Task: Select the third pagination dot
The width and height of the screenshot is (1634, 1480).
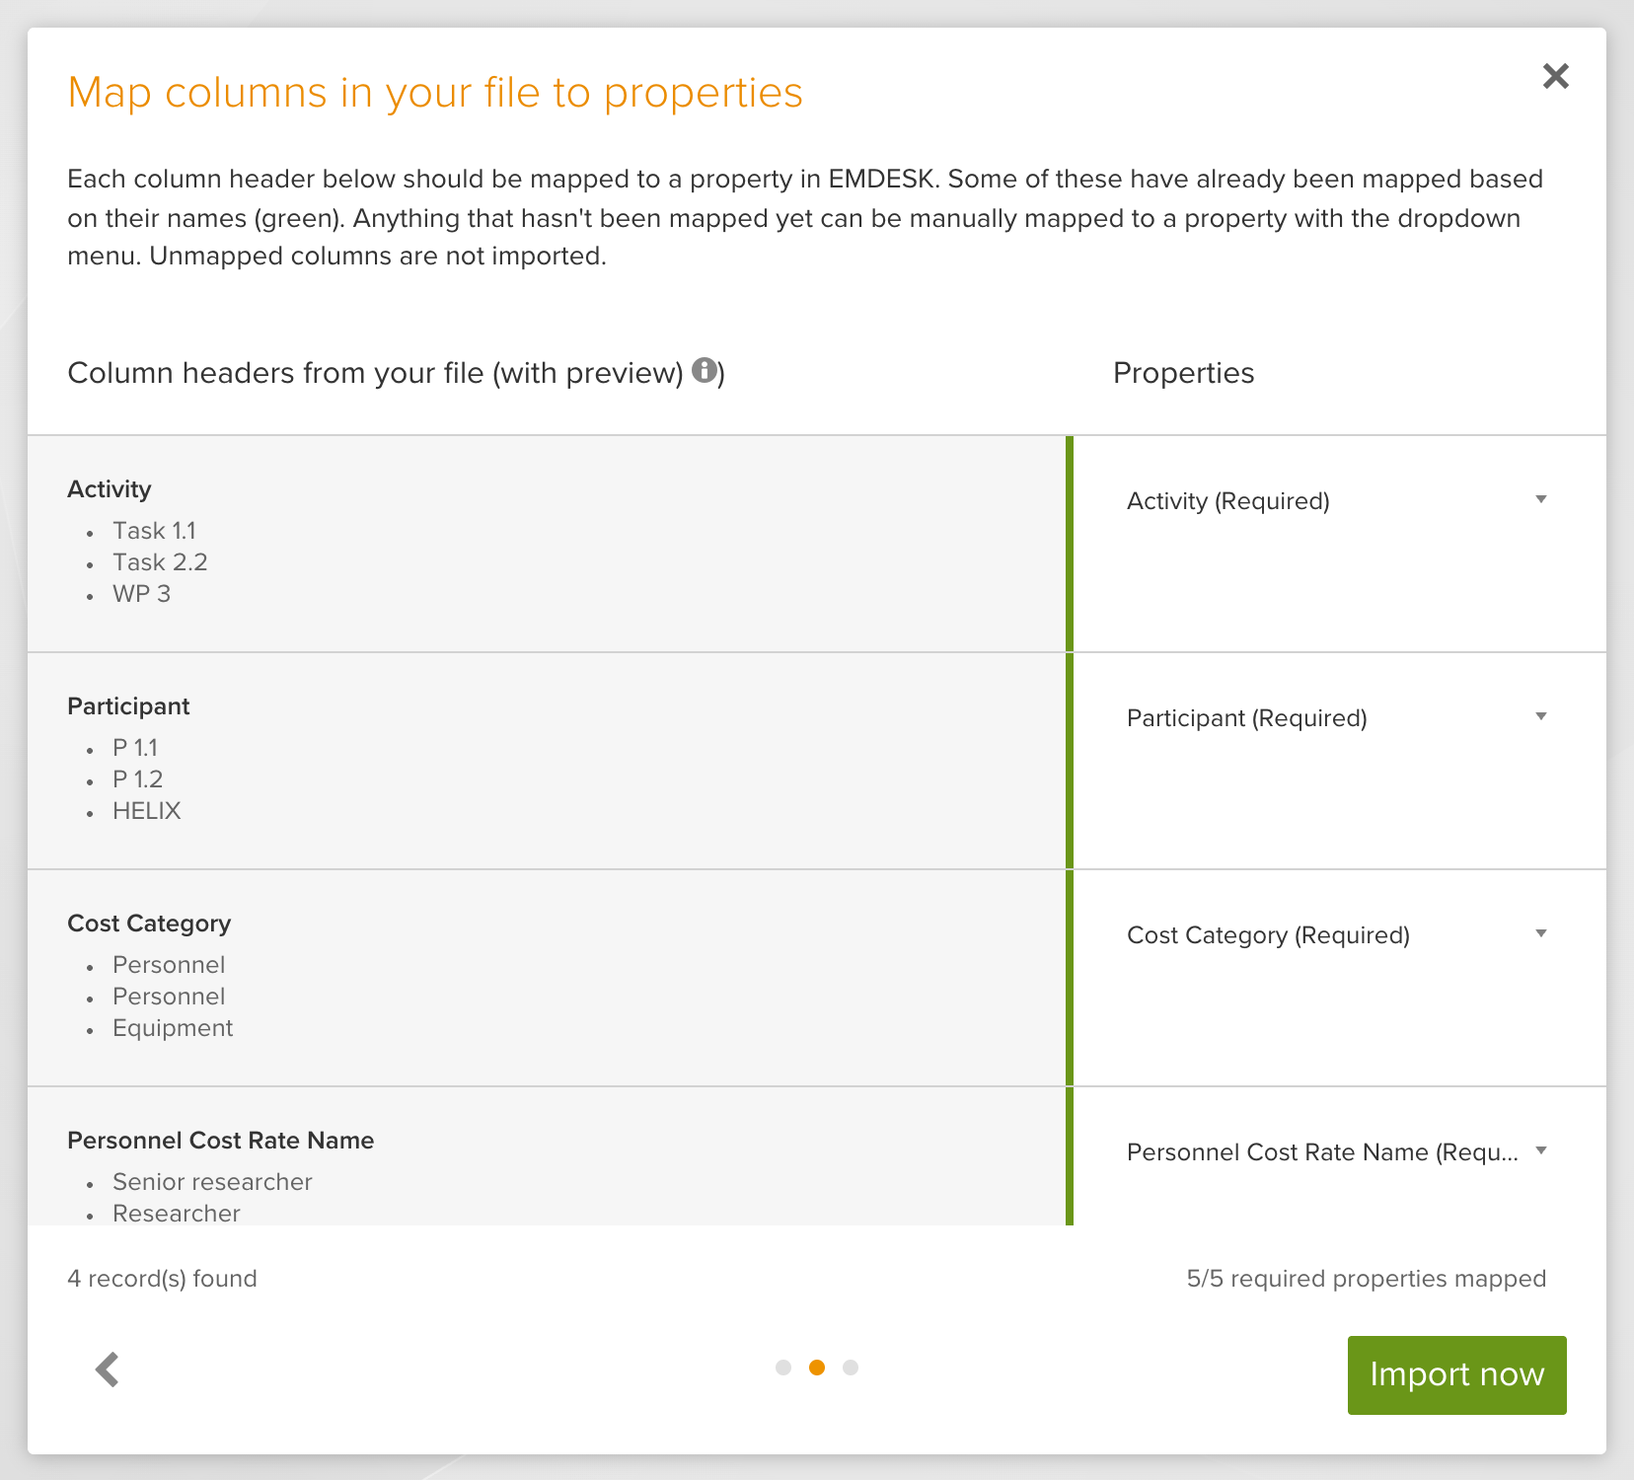Action: click(x=851, y=1368)
